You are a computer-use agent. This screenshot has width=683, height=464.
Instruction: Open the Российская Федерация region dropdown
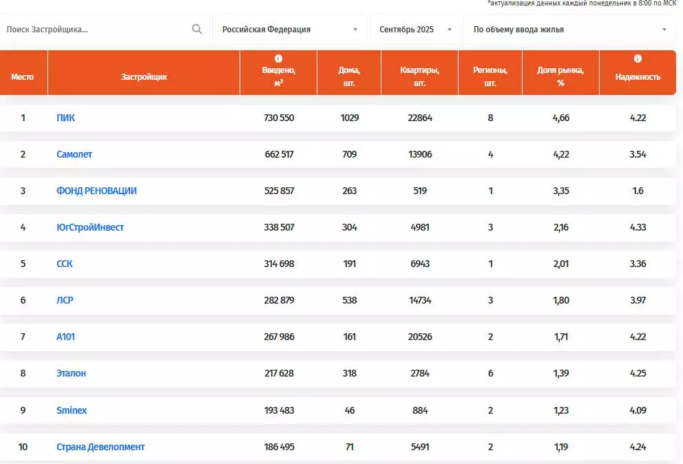click(x=289, y=30)
